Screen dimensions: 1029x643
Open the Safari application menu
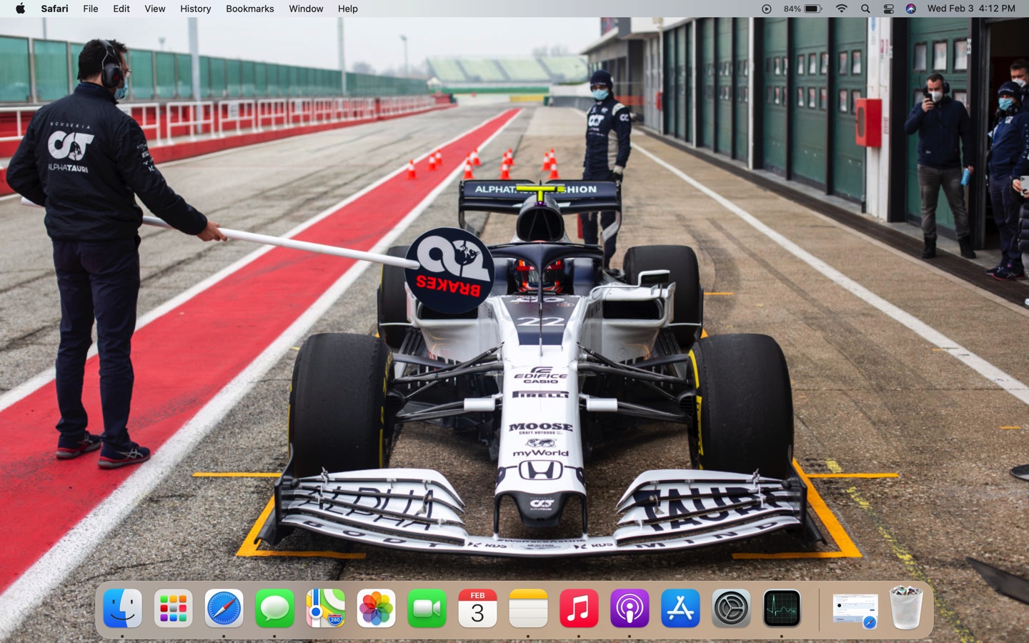pyautogui.click(x=54, y=9)
